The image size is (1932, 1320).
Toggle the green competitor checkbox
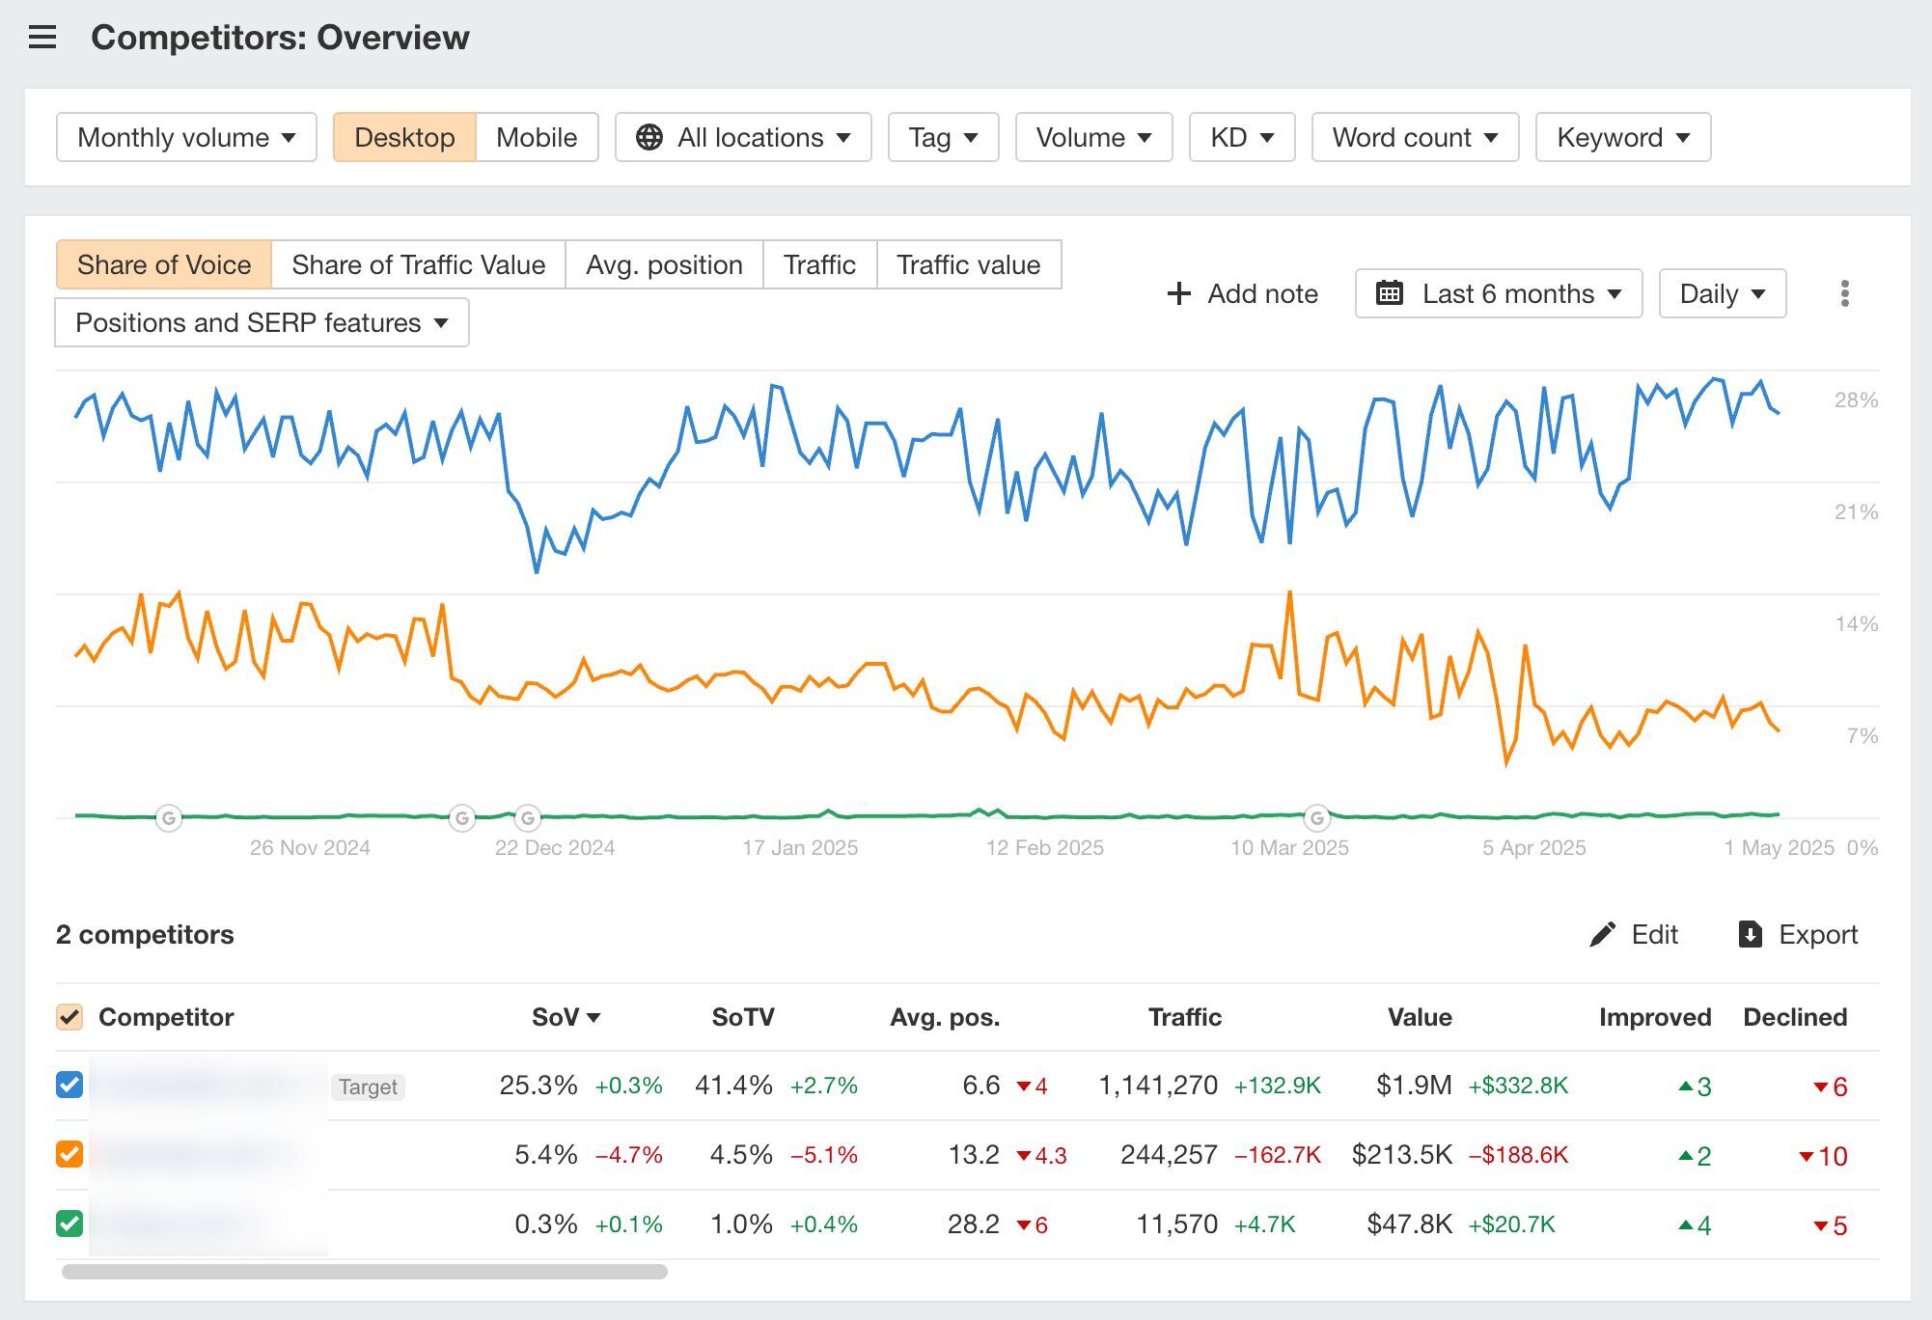pos(69,1224)
